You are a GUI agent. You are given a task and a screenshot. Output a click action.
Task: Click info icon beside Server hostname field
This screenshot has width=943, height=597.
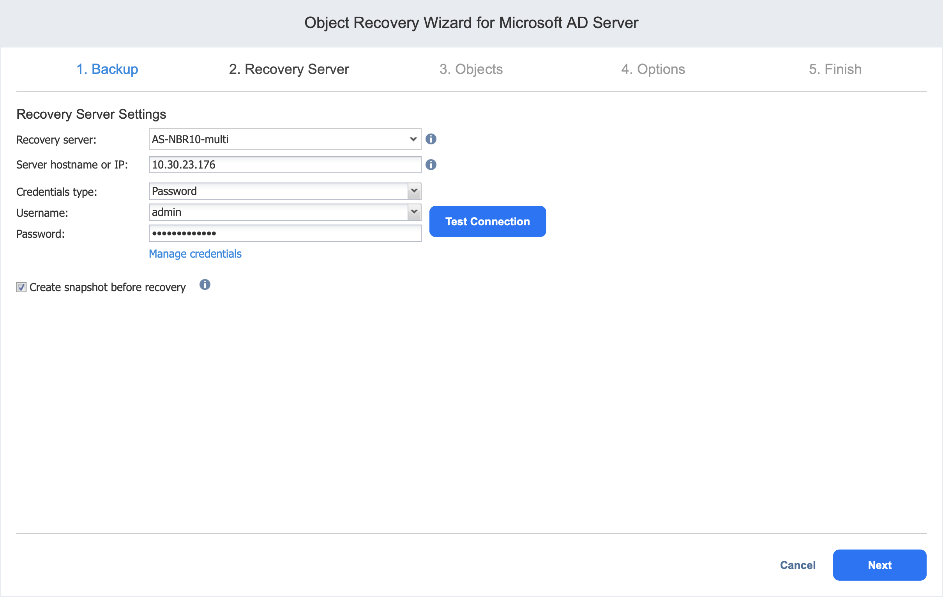(431, 165)
